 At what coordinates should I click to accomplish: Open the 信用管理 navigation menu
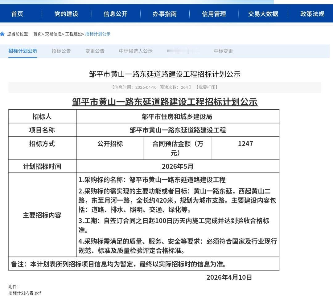coord(214,14)
